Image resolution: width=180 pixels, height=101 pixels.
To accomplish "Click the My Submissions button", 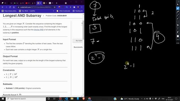I will 78,41.
